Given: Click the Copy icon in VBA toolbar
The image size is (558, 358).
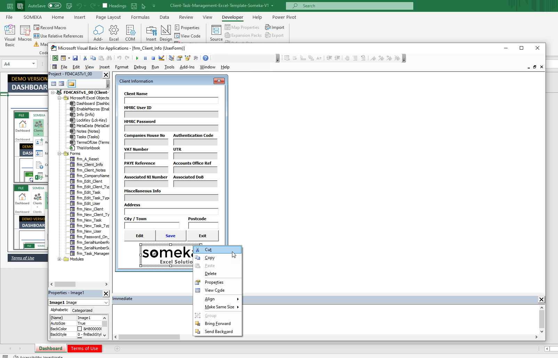Looking at the screenshot, I should click(93, 58).
